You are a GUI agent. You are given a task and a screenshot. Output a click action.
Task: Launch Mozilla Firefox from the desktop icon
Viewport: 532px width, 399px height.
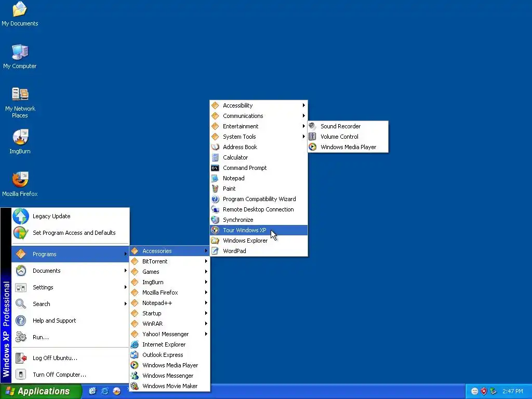(x=20, y=184)
